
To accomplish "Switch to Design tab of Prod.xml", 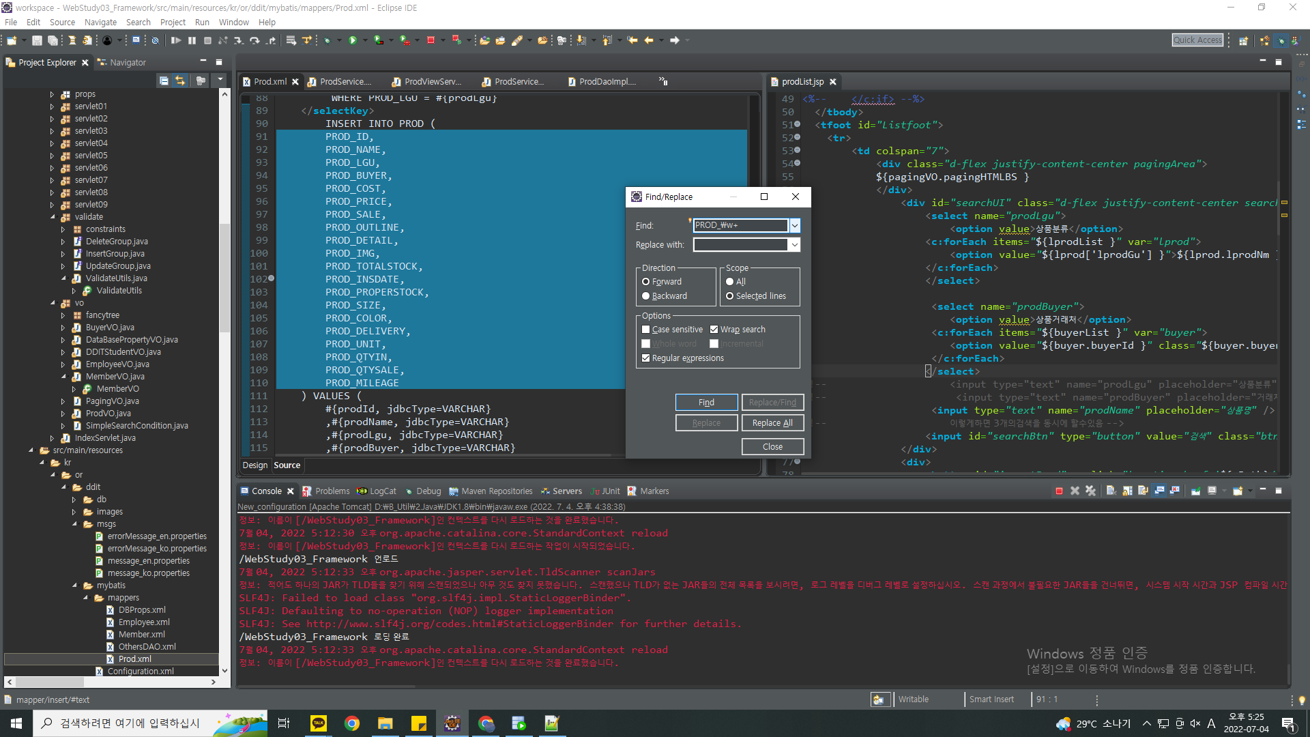I will click(x=255, y=465).
